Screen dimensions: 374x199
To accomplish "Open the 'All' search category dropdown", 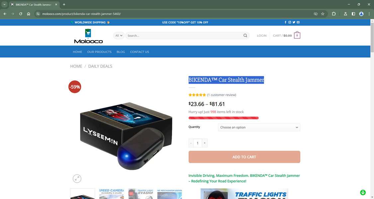I will pos(119,36).
